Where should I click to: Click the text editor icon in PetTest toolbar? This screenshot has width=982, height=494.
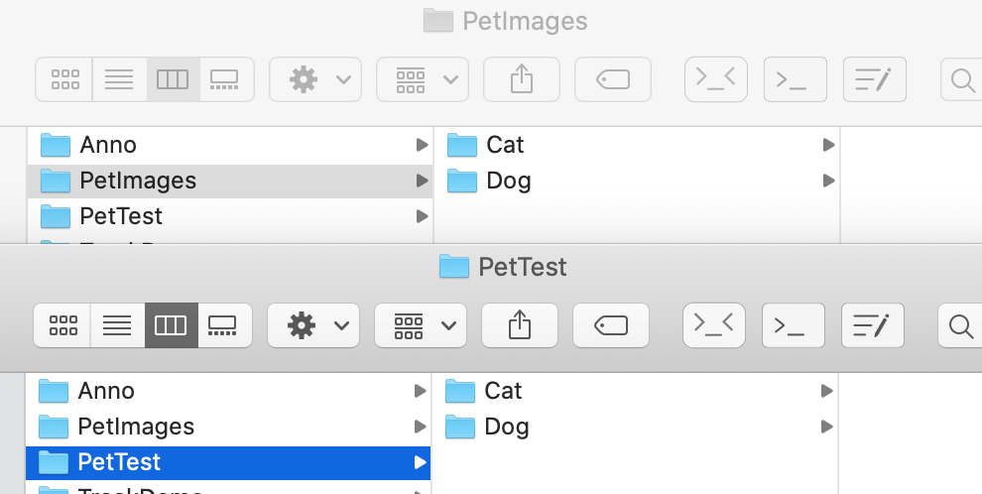(873, 325)
